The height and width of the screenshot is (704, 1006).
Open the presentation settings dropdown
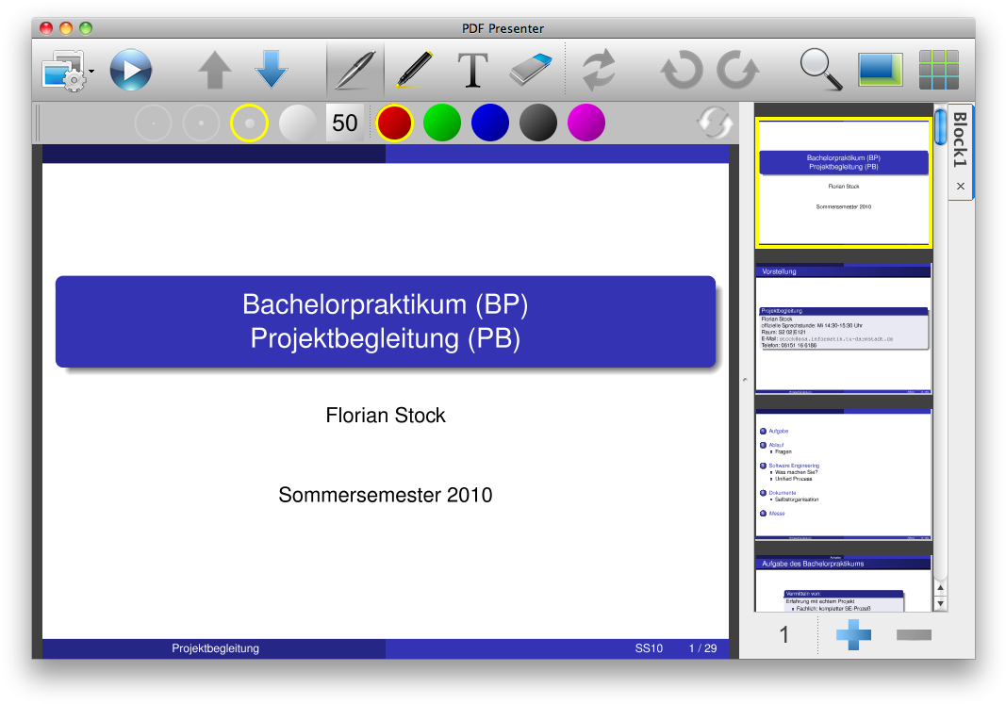tap(68, 72)
